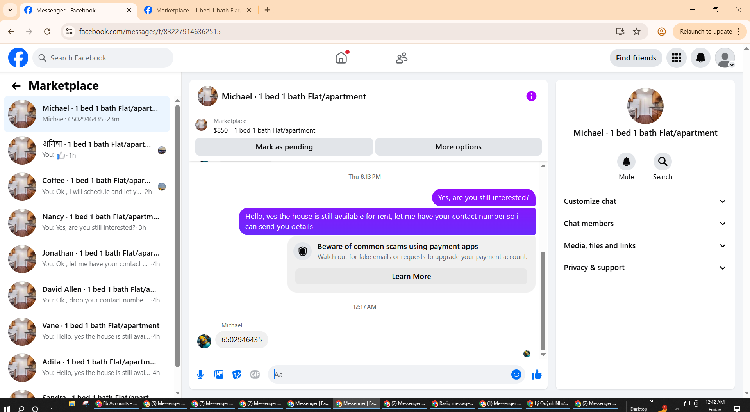Click Learn More on scam warning
This screenshot has width=750, height=412.
click(x=411, y=276)
